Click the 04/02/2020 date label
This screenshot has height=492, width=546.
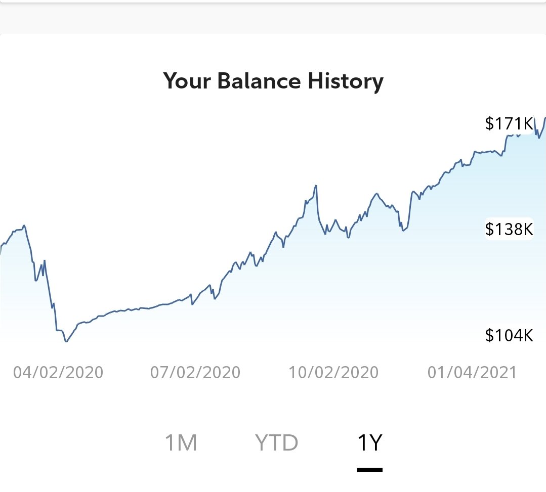click(58, 372)
